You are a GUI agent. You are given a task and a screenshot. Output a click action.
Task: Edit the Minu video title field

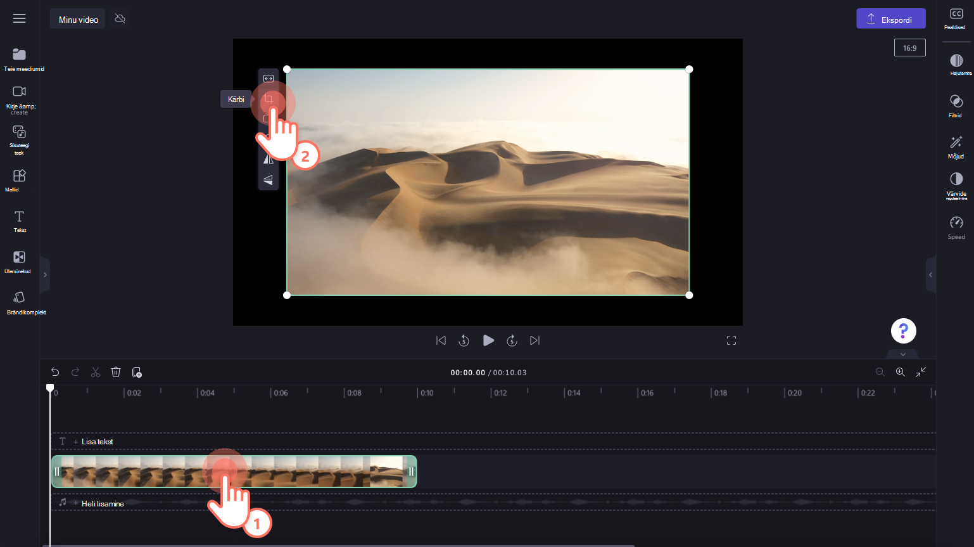coord(78,19)
